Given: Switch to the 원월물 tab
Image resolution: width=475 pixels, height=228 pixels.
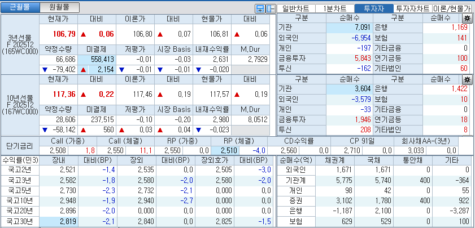Looking at the screenshot, I should pyautogui.click(x=59, y=7).
